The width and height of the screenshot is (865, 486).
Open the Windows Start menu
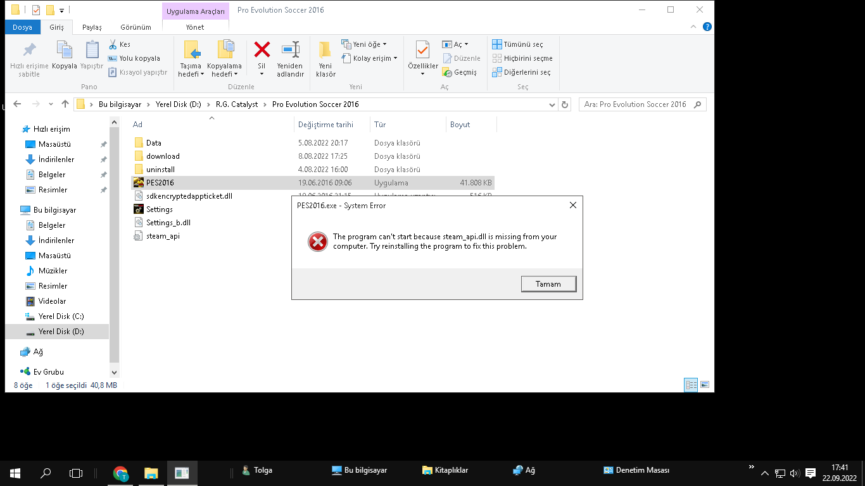[x=15, y=472]
